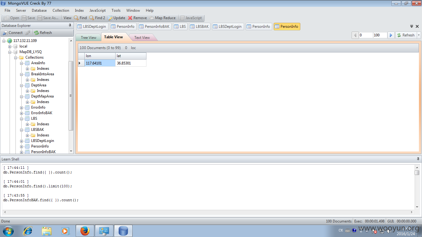Screen dimensions: 422x237
Task: Select the Update documents toolbar icon
Action: [x=116, y=18]
